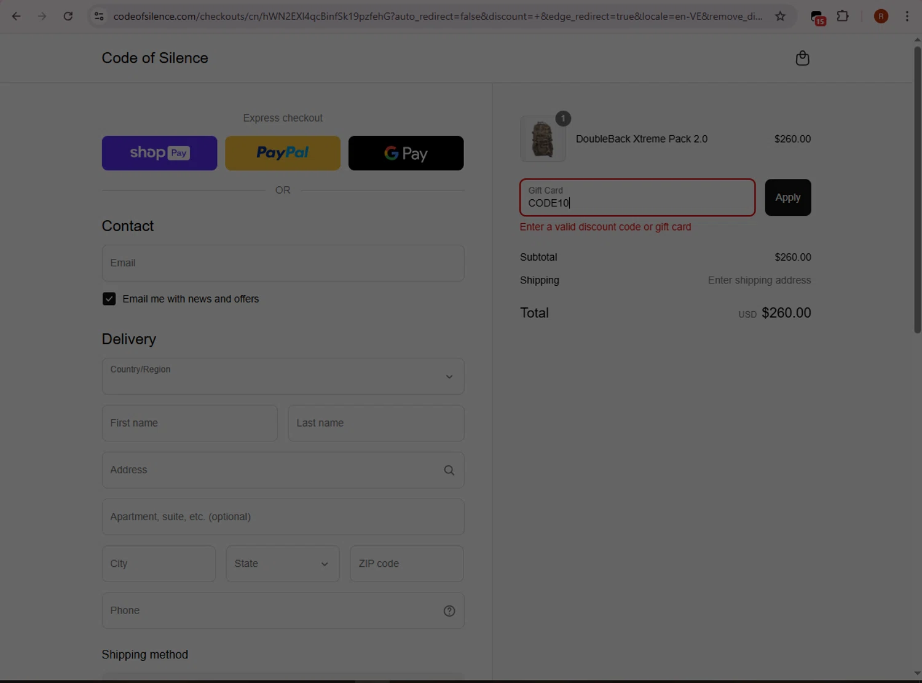
Task: Open the extension with red 15 badge
Action: pyautogui.click(x=818, y=17)
